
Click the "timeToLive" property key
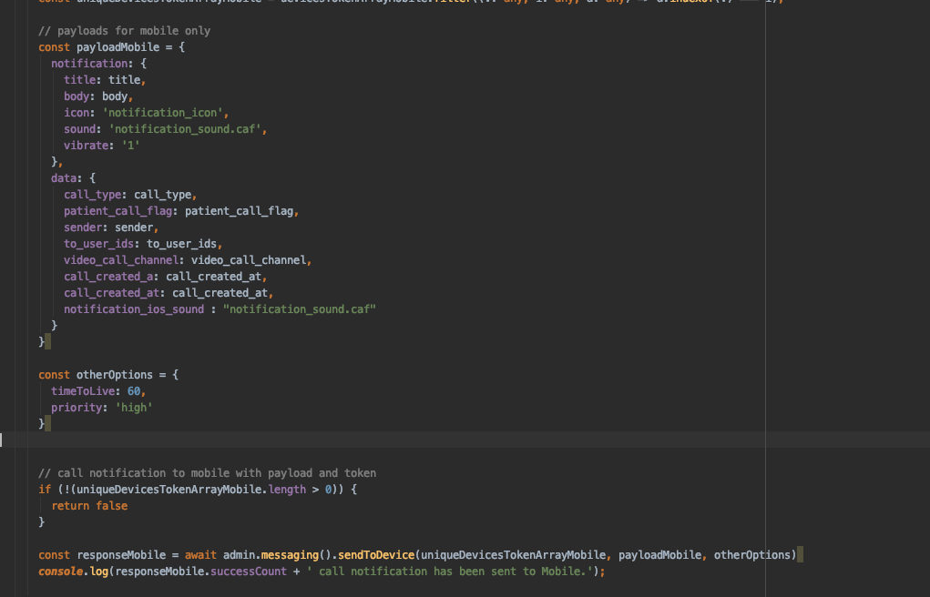tap(83, 391)
